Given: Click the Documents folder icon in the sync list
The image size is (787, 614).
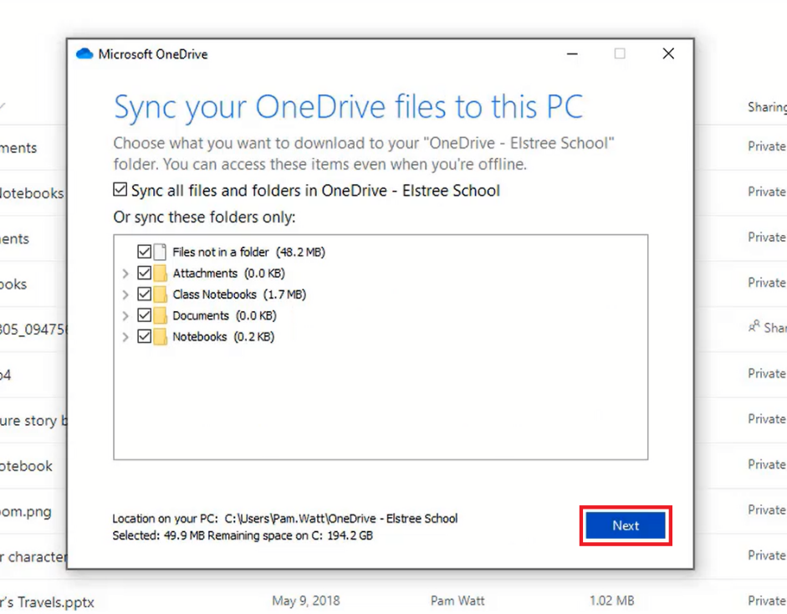Looking at the screenshot, I should 160,315.
